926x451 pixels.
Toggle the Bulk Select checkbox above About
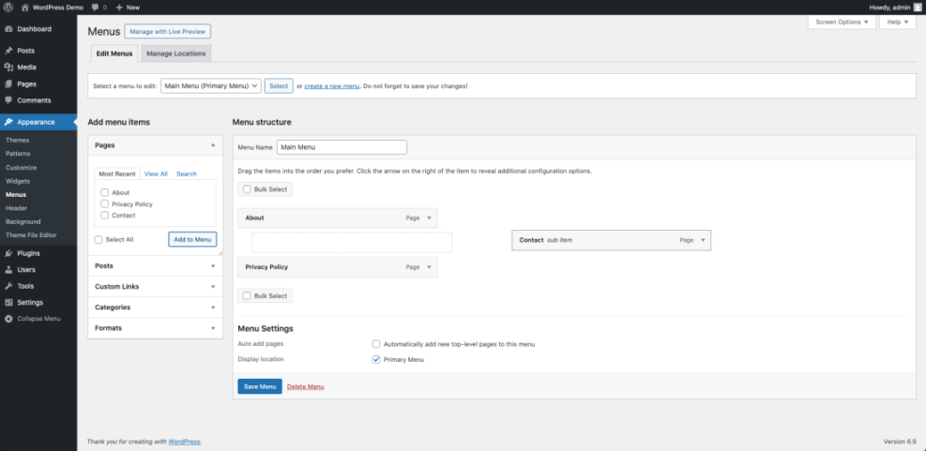[247, 189]
